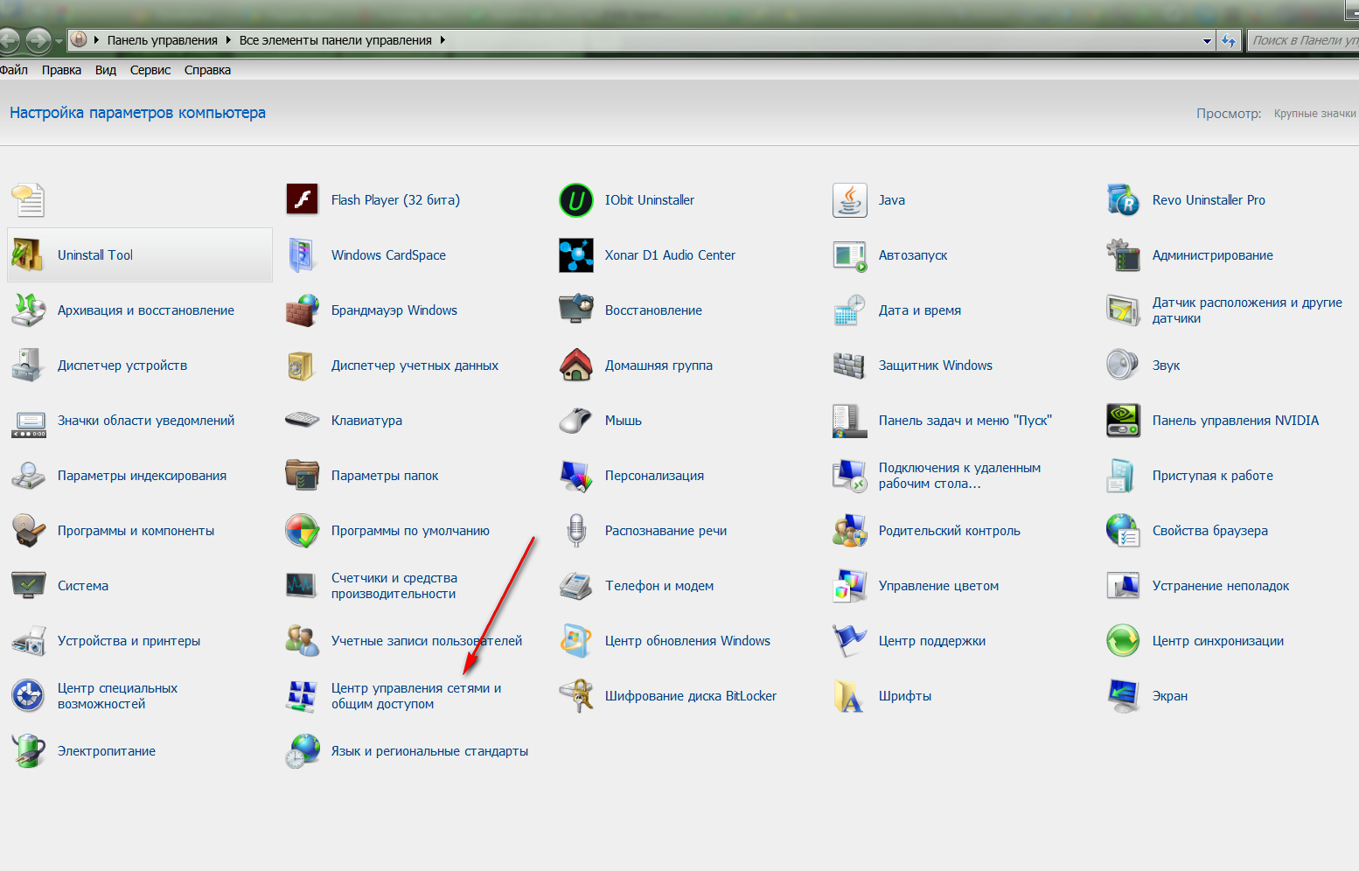Open the Программы и компоненты link
Screen dimensions: 1359x871
coord(136,531)
